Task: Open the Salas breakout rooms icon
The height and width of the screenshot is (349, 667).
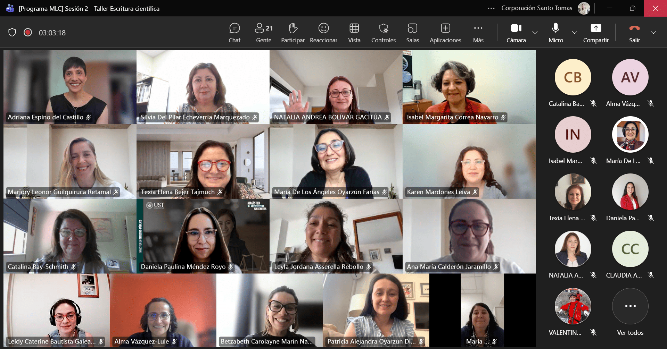Action: (x=412, y=32)
